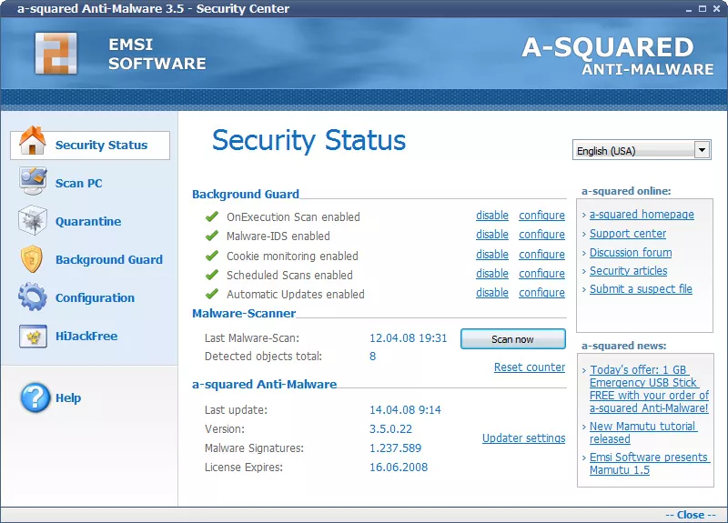Image resolution: width=728 pixels, height=523 pixels.
Task: Click the Close text at bottom right
Action: pyautogui.click(x=691, y=515)
